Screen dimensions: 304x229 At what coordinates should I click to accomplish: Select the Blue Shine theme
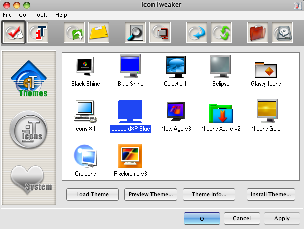pyautogui.click(x=130, y=71)
